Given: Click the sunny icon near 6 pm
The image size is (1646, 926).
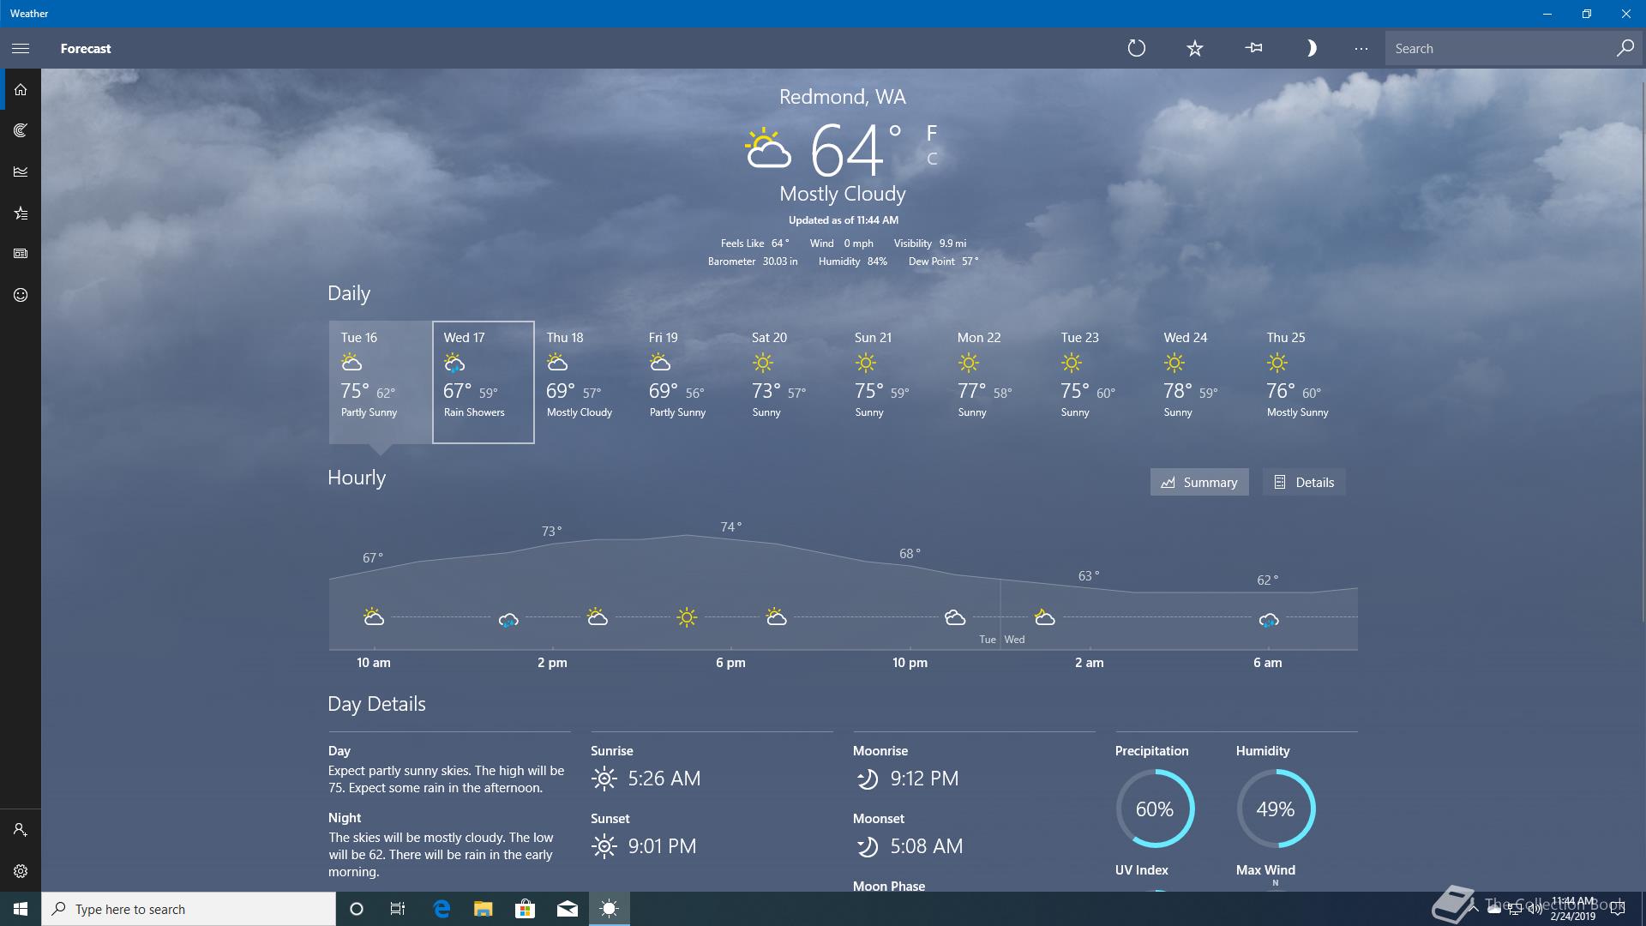Looking at the screenshot, I should 687,616.
